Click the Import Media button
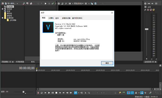This screenshot has height=98, width=162. tap(10, 4)
